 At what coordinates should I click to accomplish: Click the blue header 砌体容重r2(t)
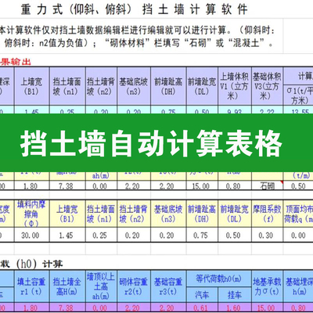pyautogui.click(x=134, y=286)
